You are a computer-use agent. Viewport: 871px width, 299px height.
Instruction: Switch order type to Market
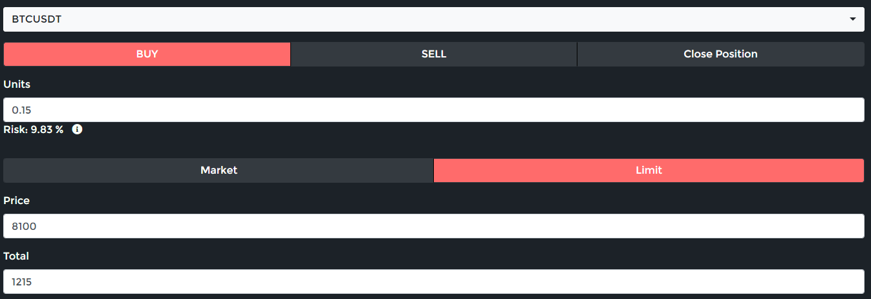(219, 170)
